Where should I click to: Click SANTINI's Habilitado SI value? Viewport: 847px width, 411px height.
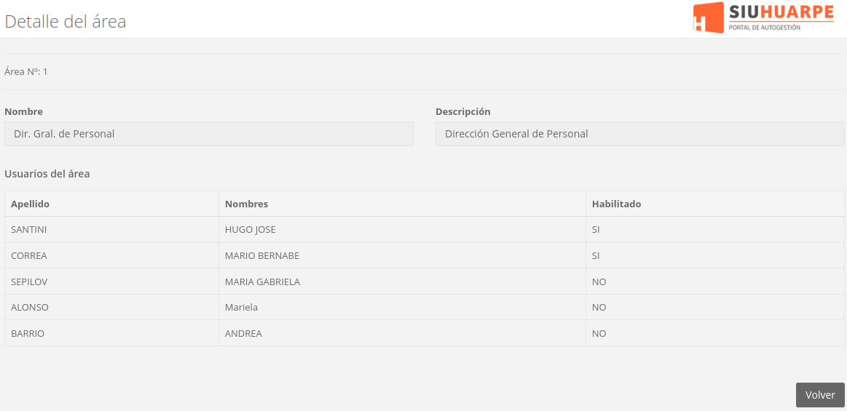[x=596, y=230]
